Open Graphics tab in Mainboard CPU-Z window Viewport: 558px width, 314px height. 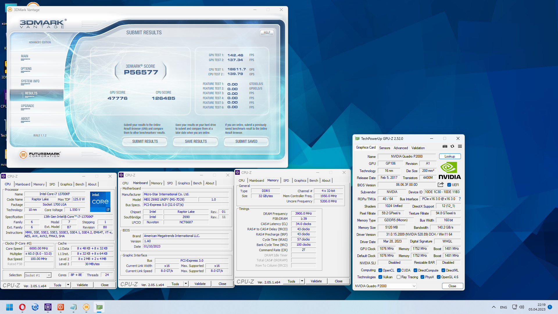pyautogui.click(x=184, y=183)
